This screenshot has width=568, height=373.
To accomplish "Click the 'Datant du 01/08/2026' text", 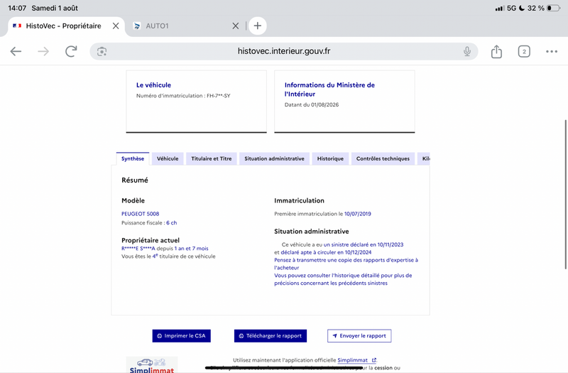I will 312,104.
